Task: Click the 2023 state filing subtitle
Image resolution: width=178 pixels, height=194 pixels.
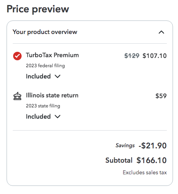Action: click(x=43, y=106)
